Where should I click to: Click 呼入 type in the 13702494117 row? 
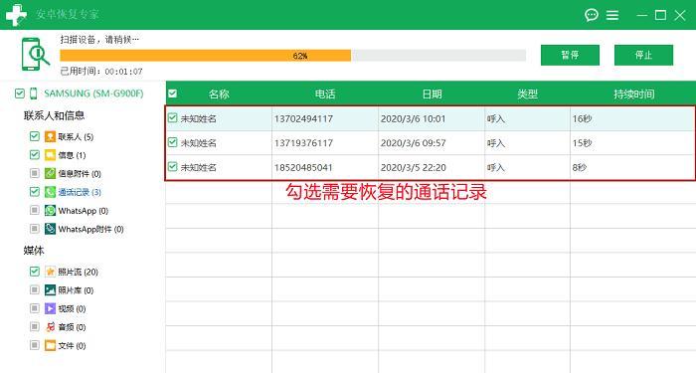[496, 119]
